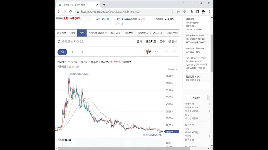Open the 공매도현황 tab
The image size is (268, 150).
tap(172, 33)
